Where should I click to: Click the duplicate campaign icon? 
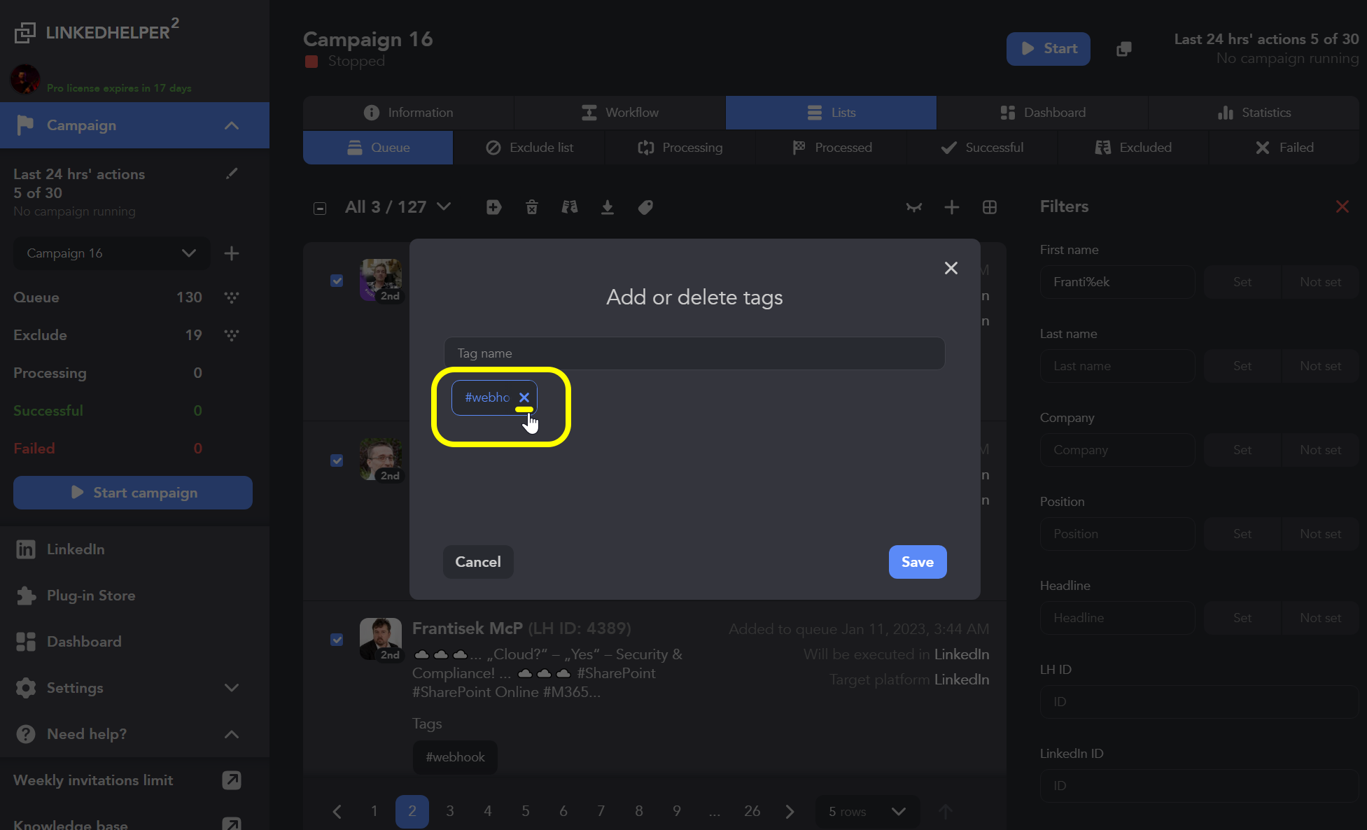click(1124, 49)
